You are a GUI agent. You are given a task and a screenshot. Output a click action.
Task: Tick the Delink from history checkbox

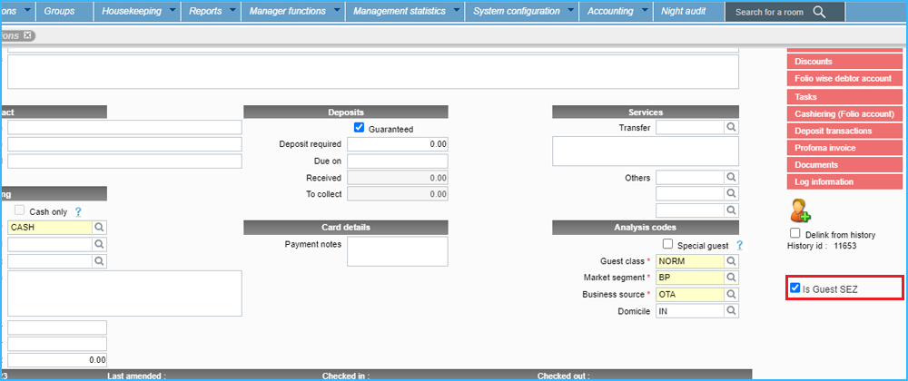(795, 233)
